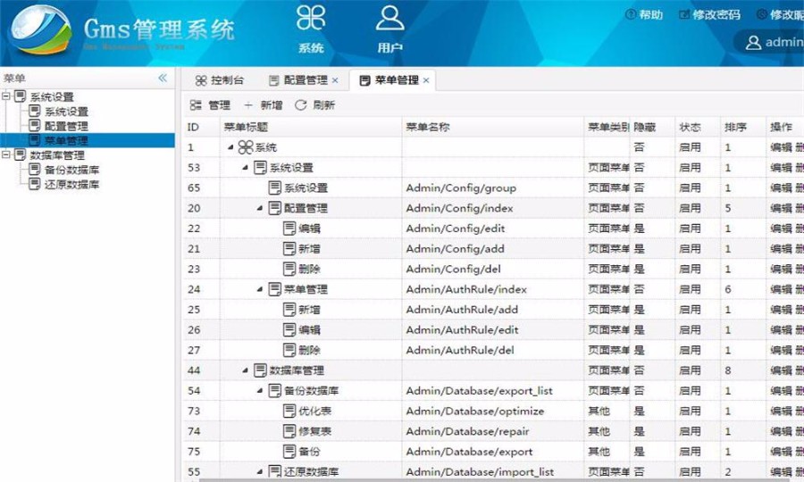Image resolution: width=804 pixels, height=482 pixels.
Task: Click the page icon of row 23 删除
Action: point(289,269)
